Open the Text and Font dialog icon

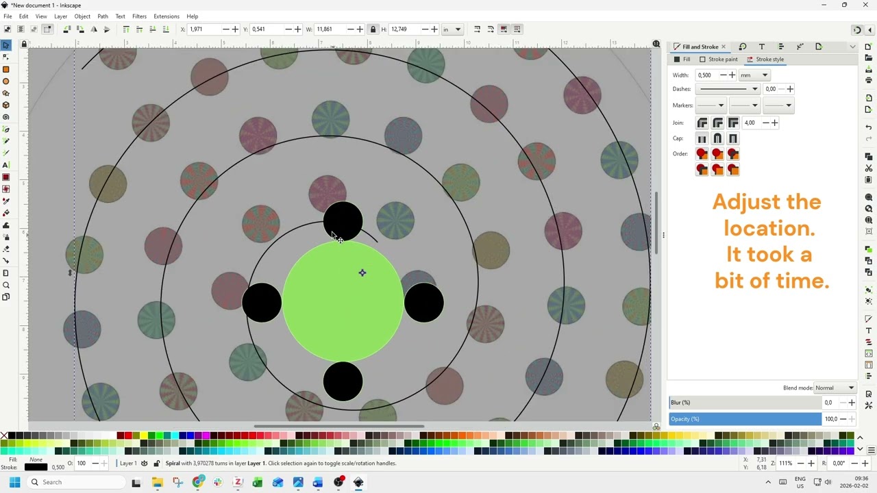[x=762, y=47]
